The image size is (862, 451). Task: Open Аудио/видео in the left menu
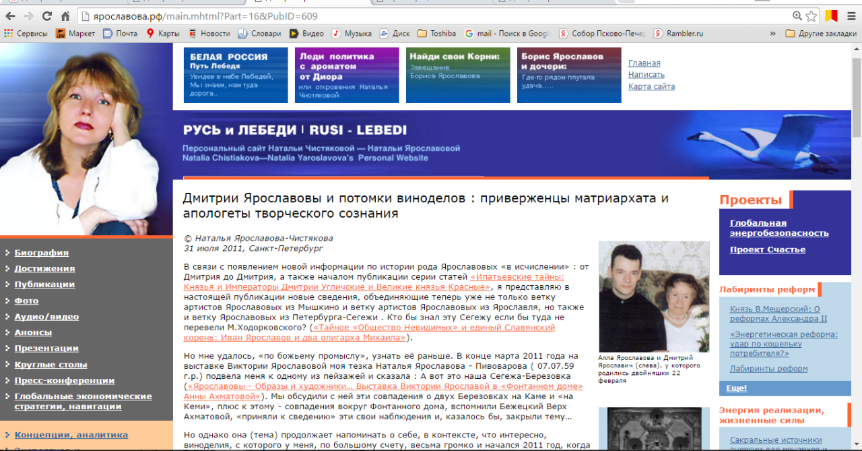[x=47, y=316]
